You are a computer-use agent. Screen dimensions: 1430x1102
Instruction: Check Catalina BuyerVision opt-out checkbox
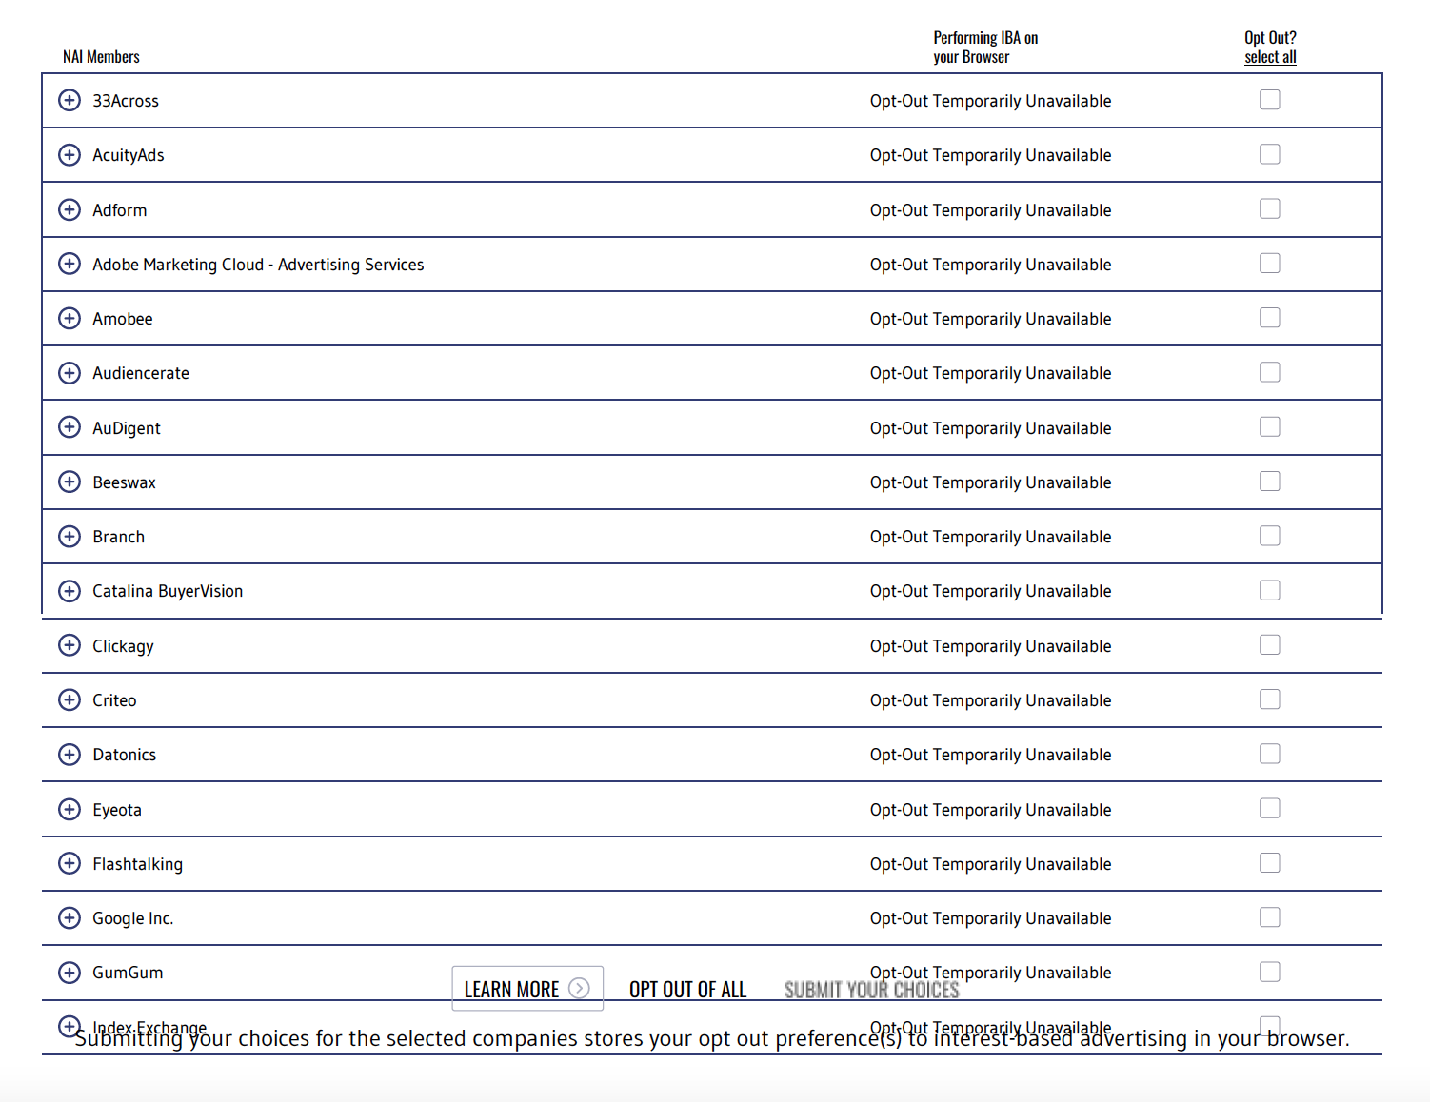pos(1270,590)
